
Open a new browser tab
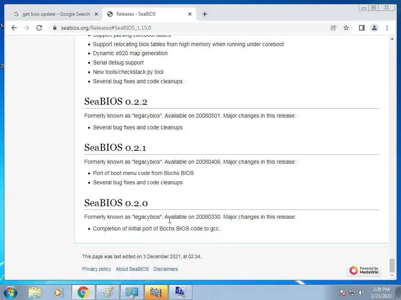click(204, 14)
